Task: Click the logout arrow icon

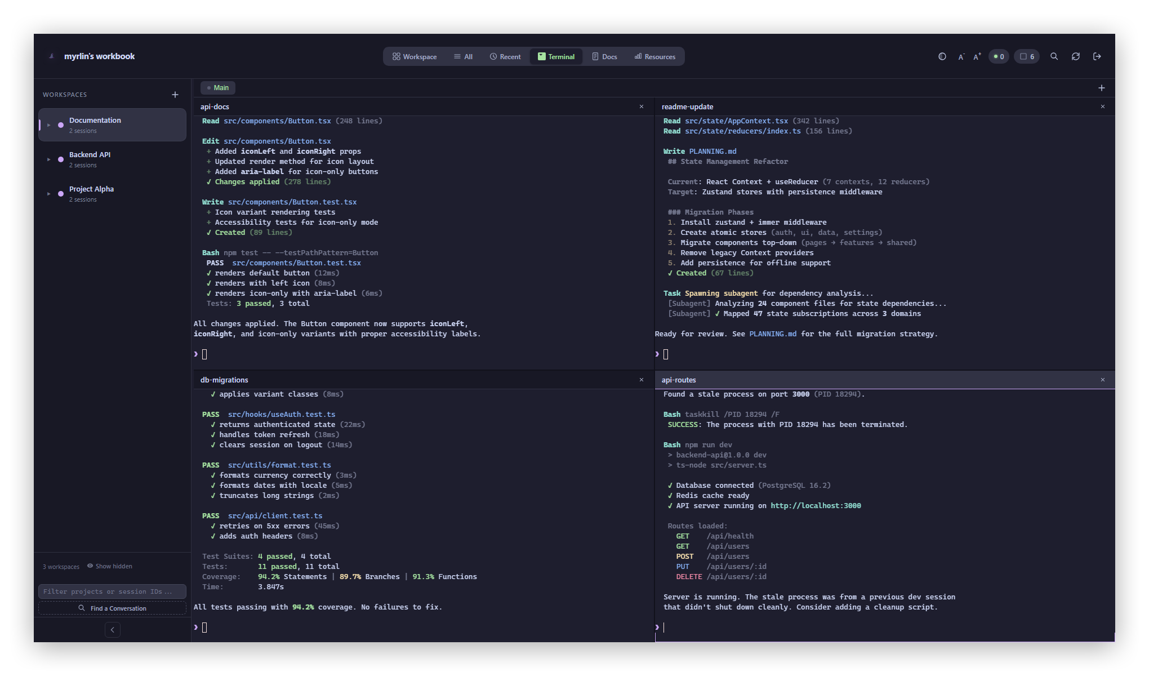Action: click(x=1097, y=56)
